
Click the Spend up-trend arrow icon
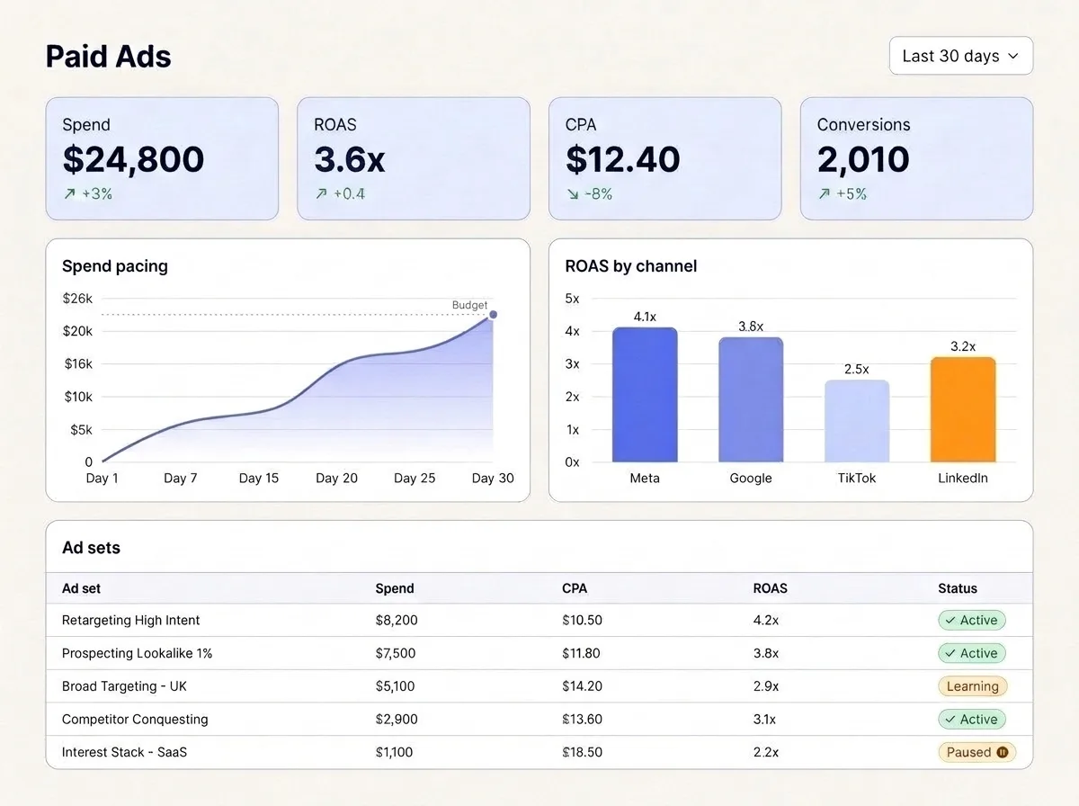pos(68,193)
